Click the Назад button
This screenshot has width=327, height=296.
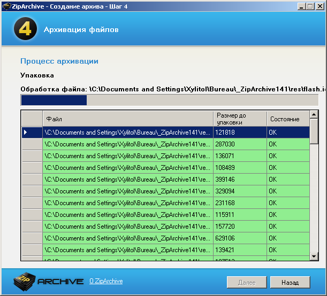click(x=290, y=282)
